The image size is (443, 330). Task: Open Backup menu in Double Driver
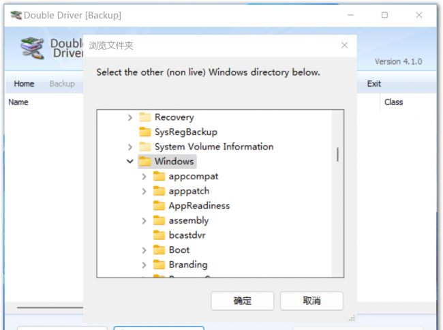coord(62,84)
